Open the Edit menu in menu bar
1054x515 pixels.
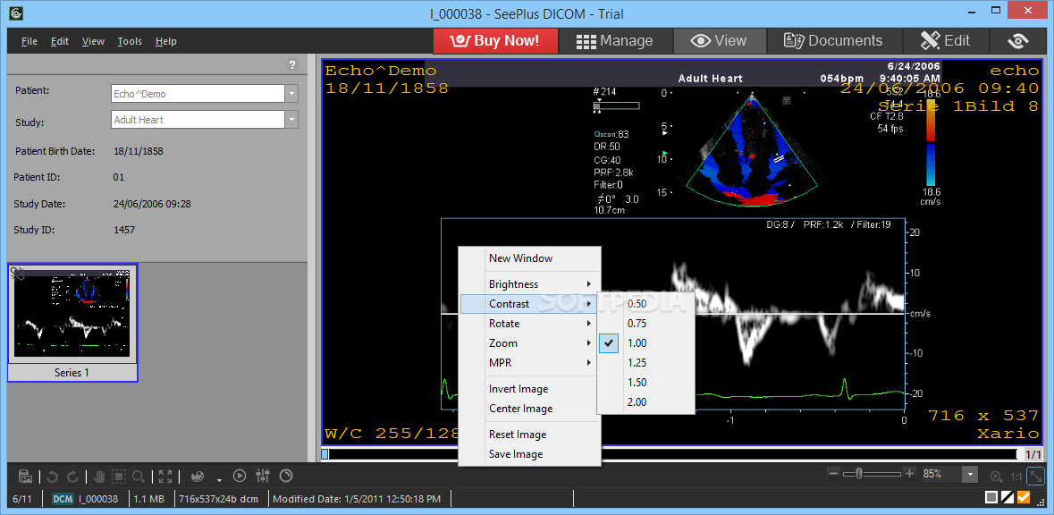60,41
